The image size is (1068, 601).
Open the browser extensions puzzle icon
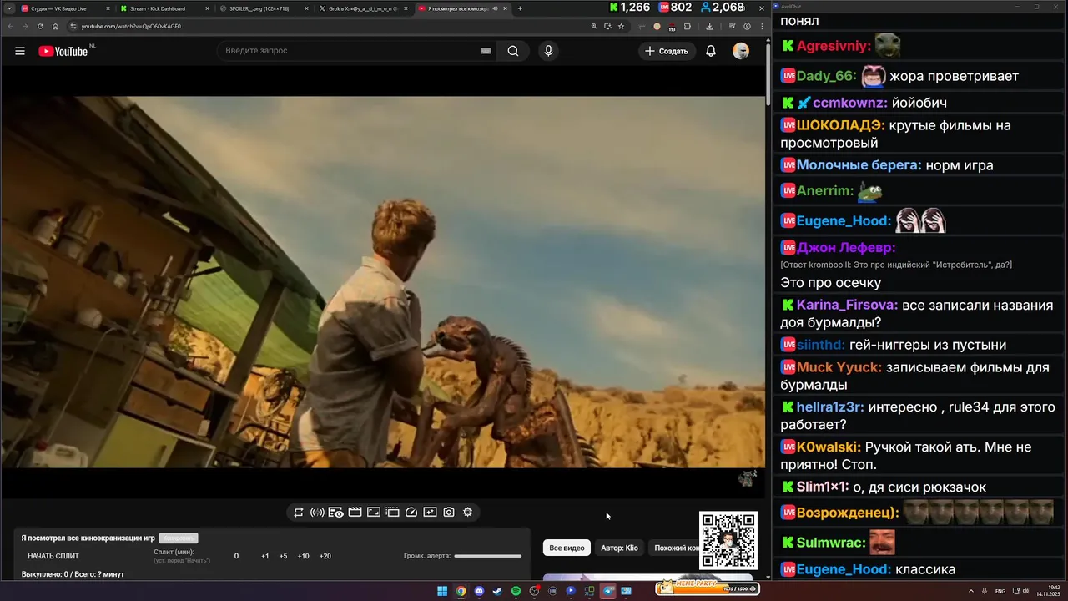tap(688, 26)
